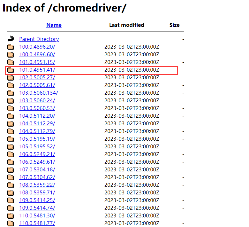Click folder icon beside 101.0.4951.41/
Image resolution: width=249 pixels, height=227 pixels.
coord(11,70)
